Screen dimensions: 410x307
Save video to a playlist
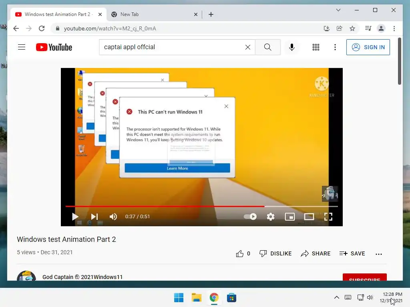352,253
